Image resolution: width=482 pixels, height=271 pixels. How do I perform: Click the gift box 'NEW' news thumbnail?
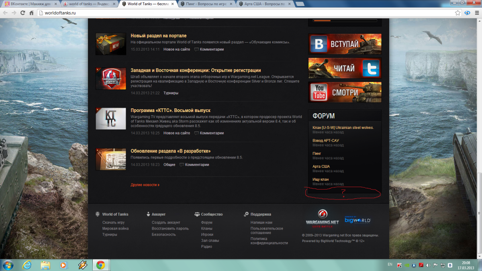click(111, 44)
